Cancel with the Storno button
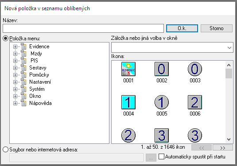The image size is (237, 166). coord(217,28)
